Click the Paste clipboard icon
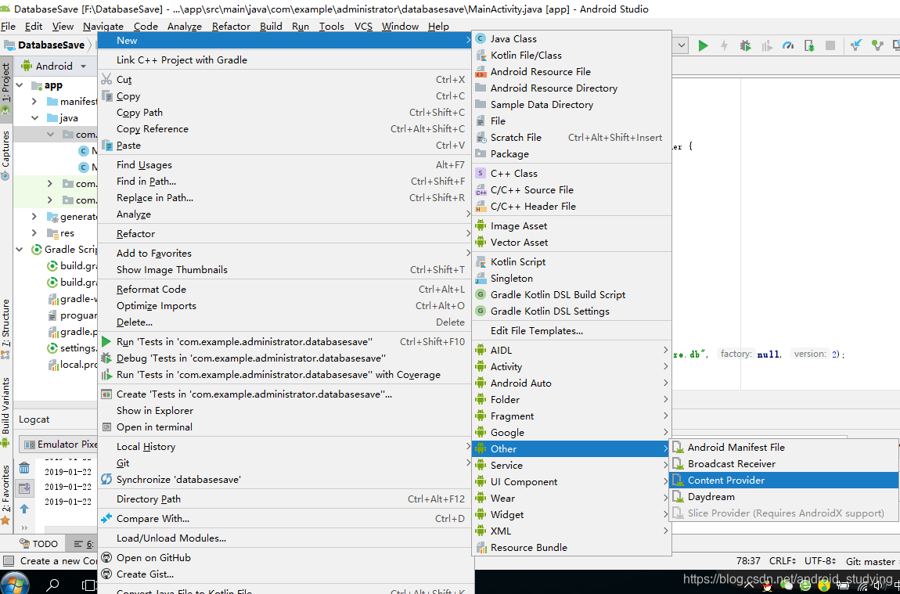Screen dimensions: 900x594 point(106,146)
